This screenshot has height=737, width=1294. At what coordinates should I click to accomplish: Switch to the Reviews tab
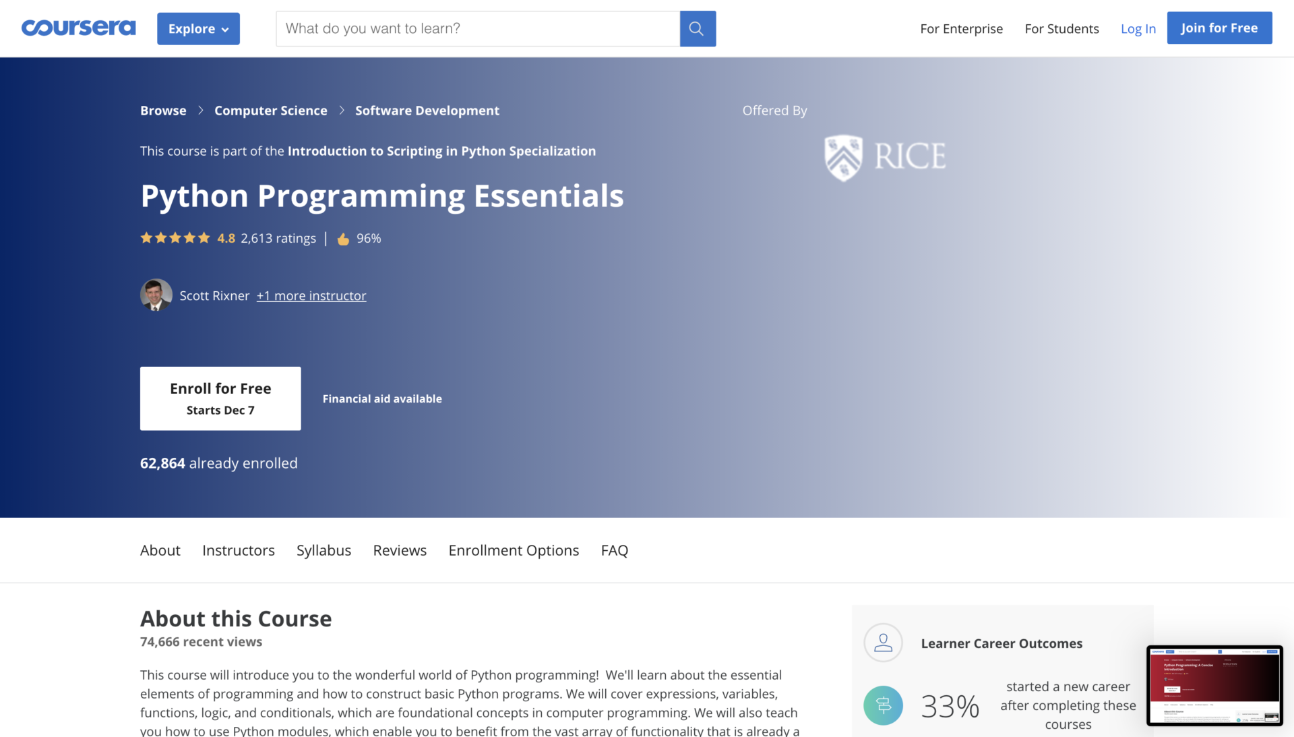pyautogui.click(x=400, y=550)
